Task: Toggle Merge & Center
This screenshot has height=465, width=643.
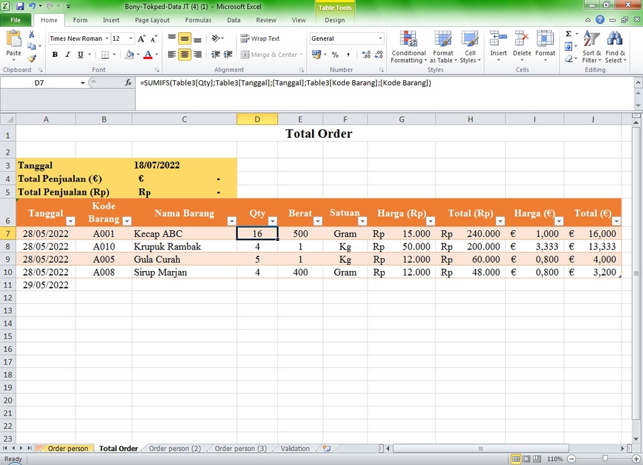Action: [267, 54]
